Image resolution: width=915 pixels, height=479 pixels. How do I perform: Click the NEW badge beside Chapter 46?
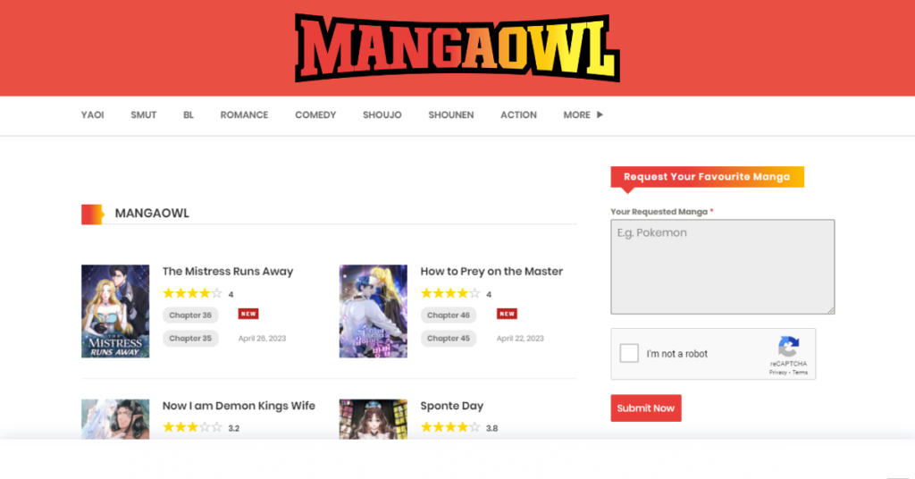(507, 314)
